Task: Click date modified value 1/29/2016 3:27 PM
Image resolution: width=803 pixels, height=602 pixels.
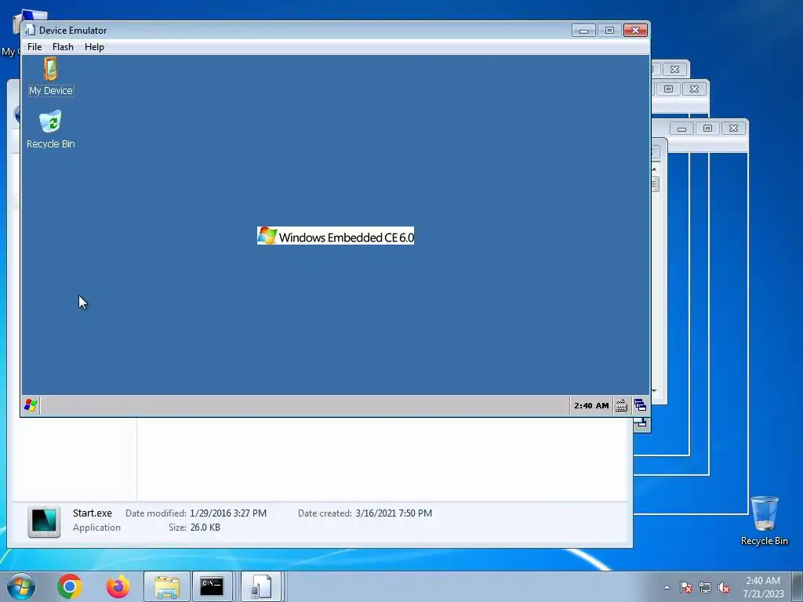Action: [x=228, y=513]
